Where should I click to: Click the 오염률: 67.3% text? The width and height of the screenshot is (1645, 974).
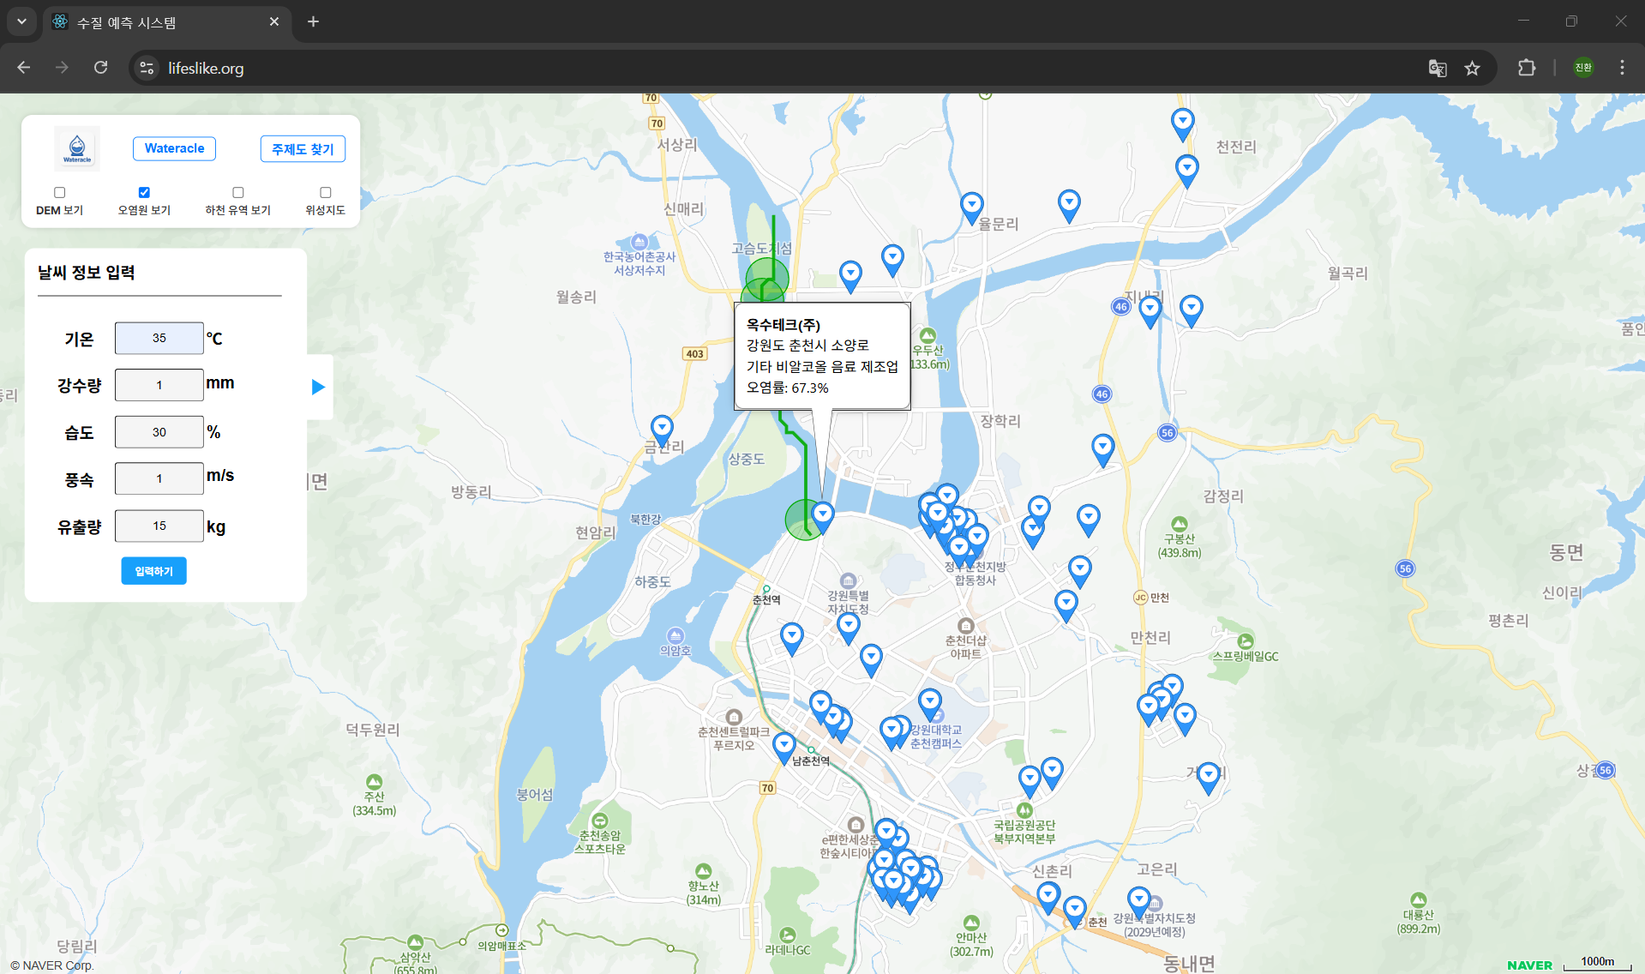[788, 388]
